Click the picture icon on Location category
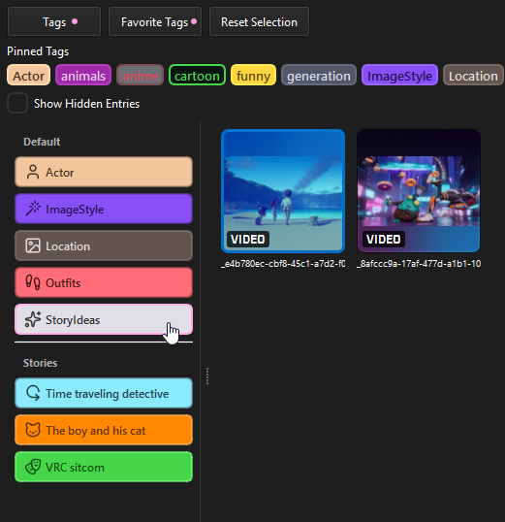 tap(33, 246)
